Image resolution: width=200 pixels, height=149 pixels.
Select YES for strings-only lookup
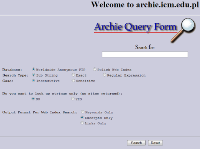point(73,99)
